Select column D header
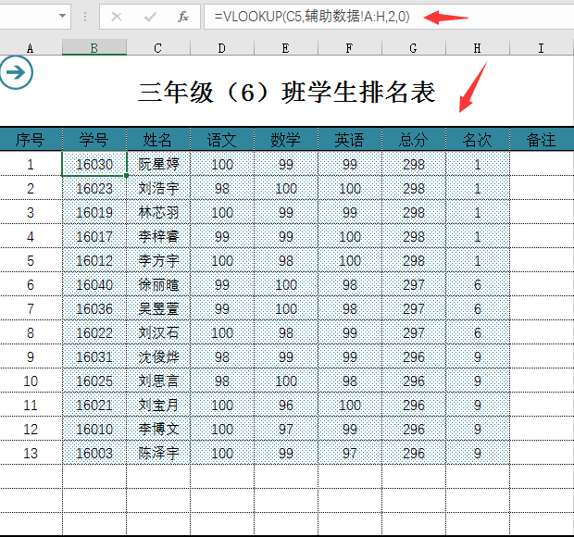The height and width of the screenshot is (537, 574). (222, 48)
